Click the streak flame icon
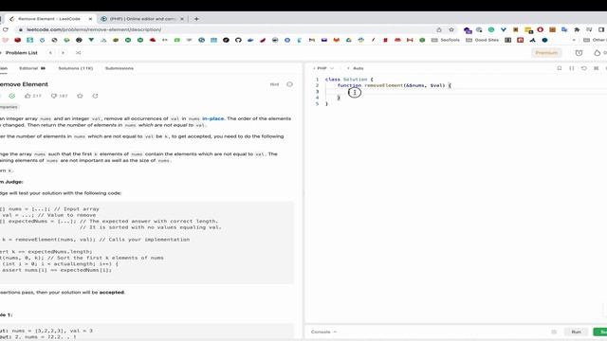 tap(598, 53)
